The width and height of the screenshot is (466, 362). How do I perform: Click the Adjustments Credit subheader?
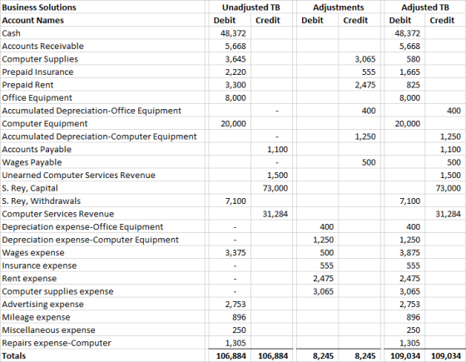(355, 21)
